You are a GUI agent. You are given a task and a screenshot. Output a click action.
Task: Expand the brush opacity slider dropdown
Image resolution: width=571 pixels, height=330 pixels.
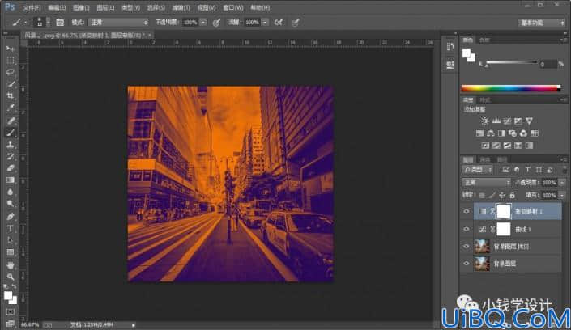pos(203,23)
